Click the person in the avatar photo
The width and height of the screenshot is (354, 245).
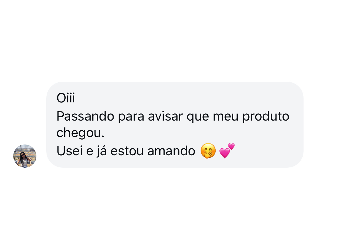coord(25,159)
